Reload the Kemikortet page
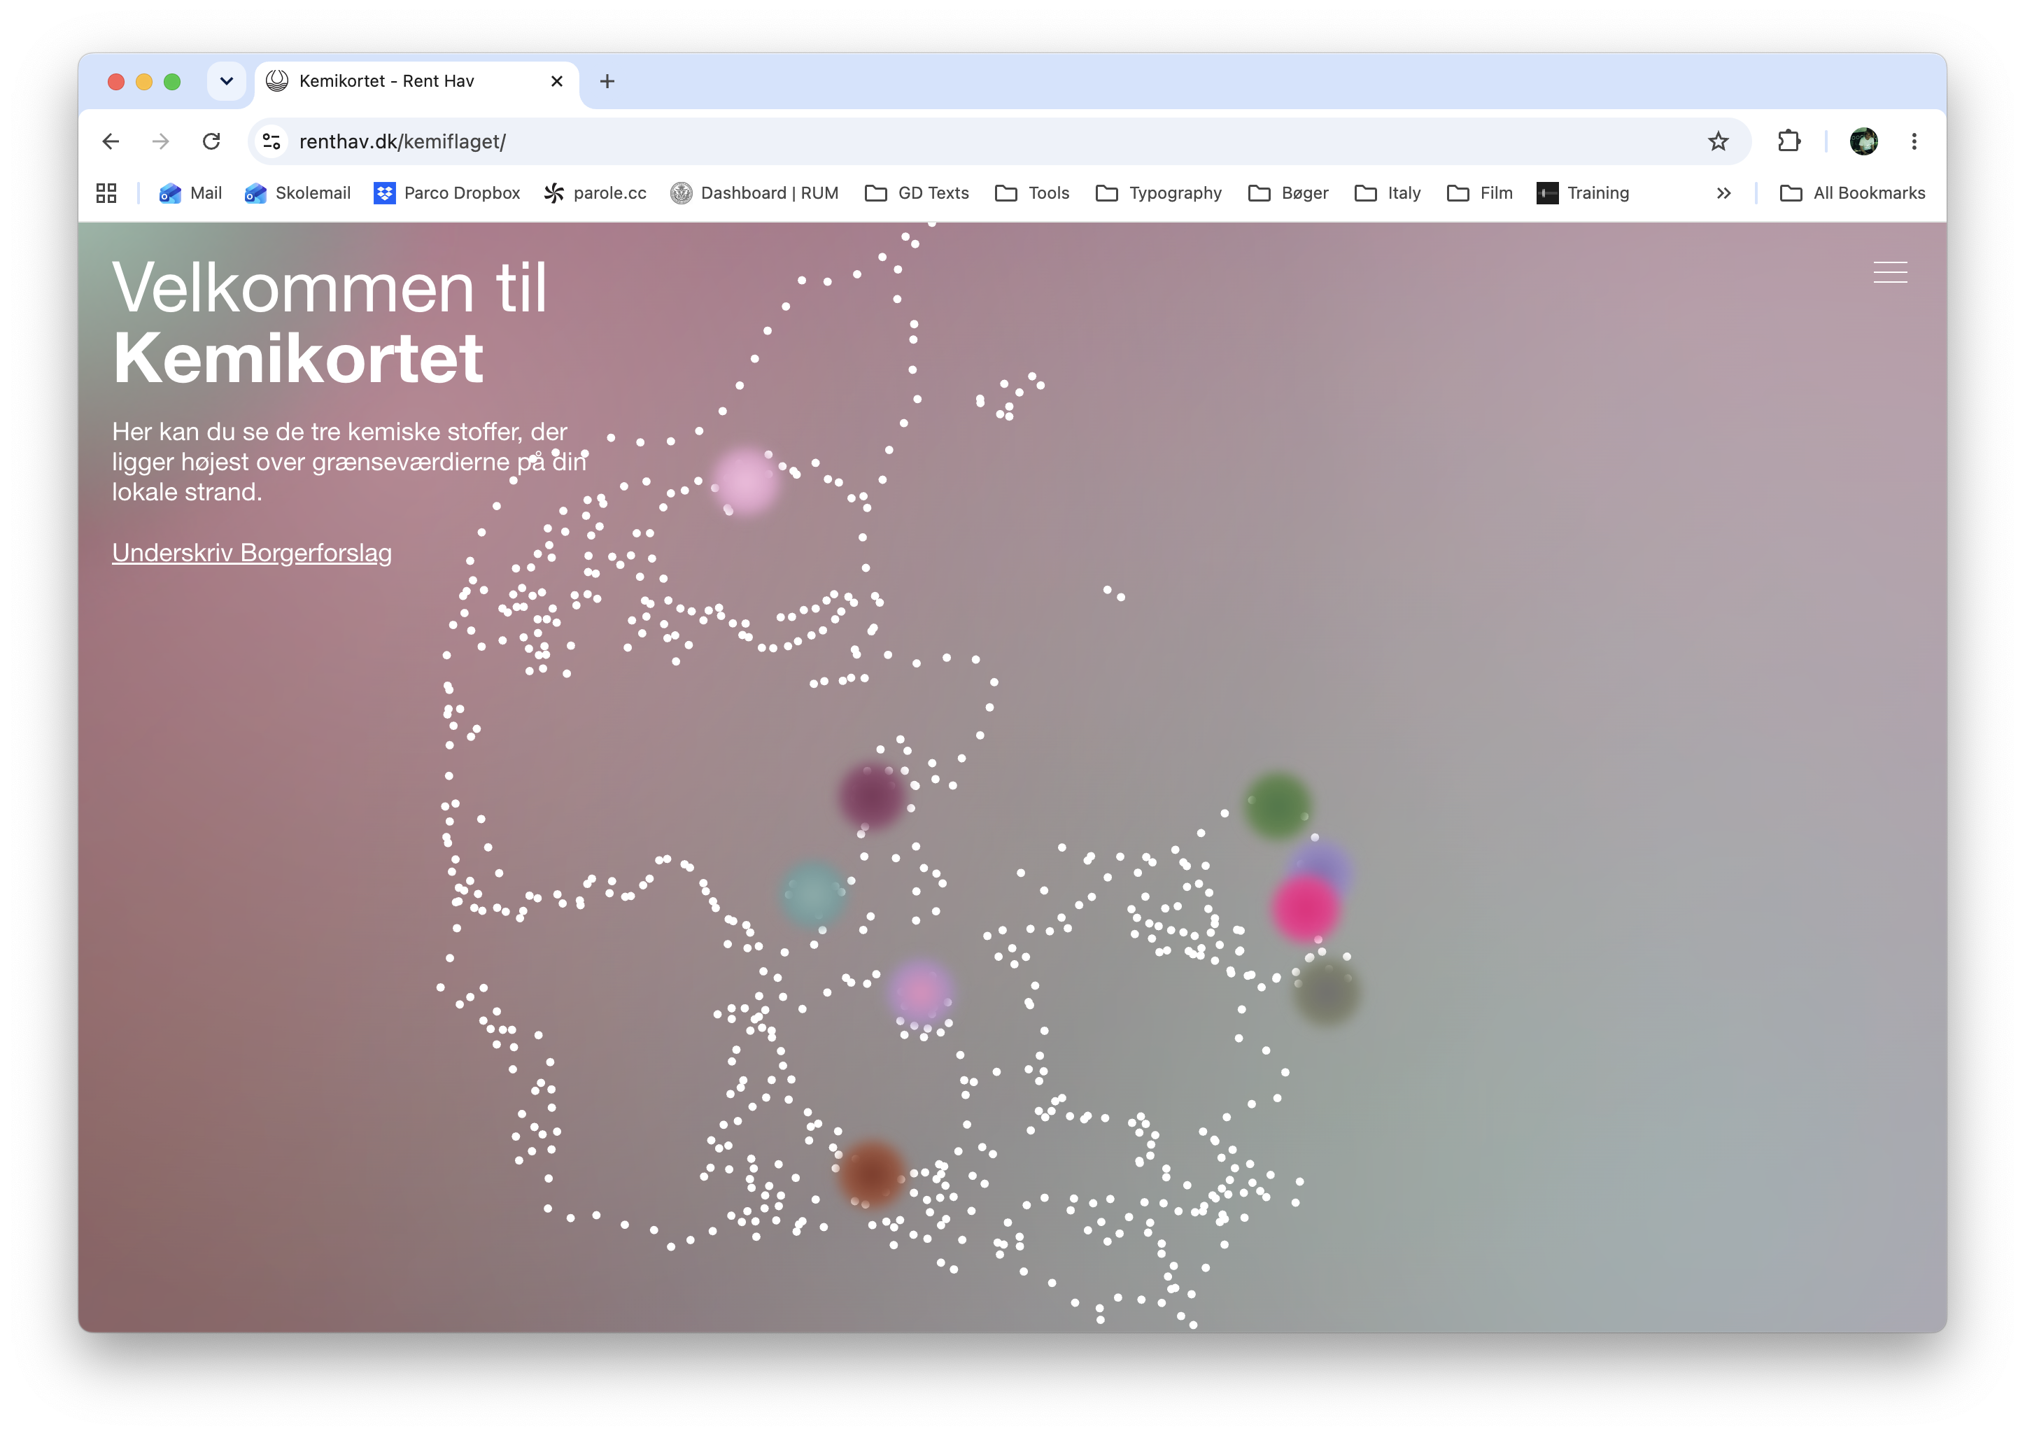The image size is (2025, 1436). pos(211,141)
